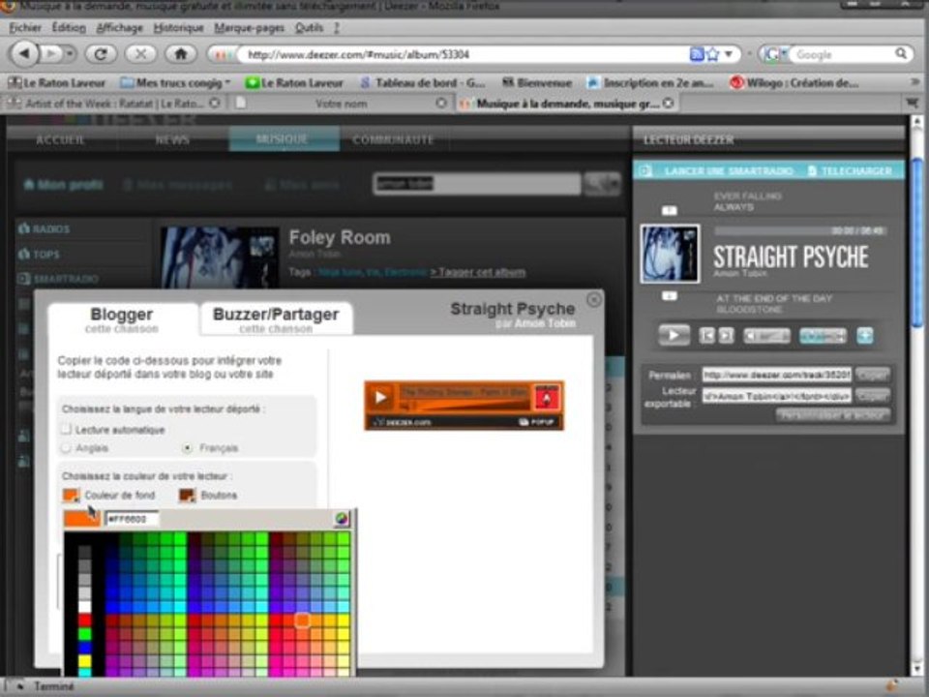Image resolution: width=929 pixels, height=697 pixels.
Task: Pick the highlighted orange cell in color grid
Action: pos(302,620)
